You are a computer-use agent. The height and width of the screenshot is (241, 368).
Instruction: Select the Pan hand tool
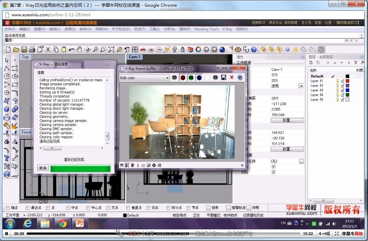(79, 50)
